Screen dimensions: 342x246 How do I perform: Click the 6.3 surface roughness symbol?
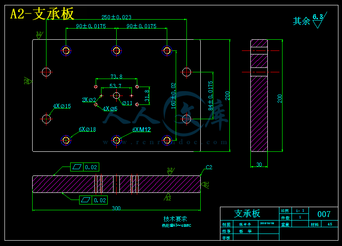pos(320,20)
